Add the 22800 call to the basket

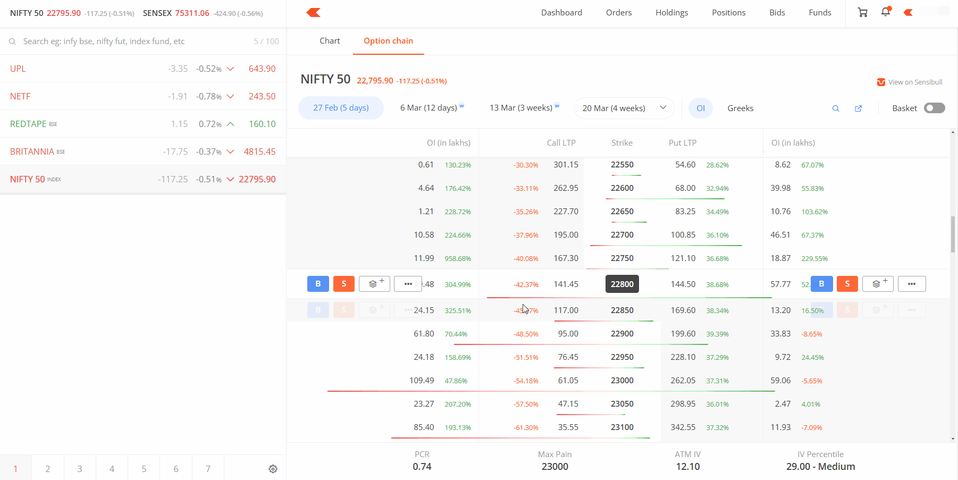[x=375, y=284]
